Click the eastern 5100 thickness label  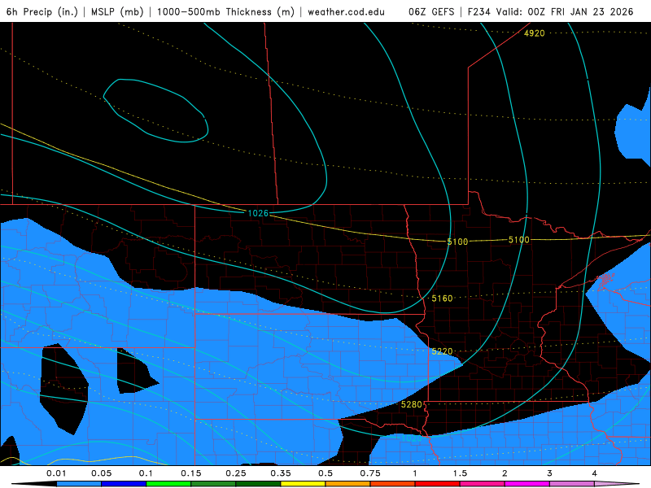[519, 240]
